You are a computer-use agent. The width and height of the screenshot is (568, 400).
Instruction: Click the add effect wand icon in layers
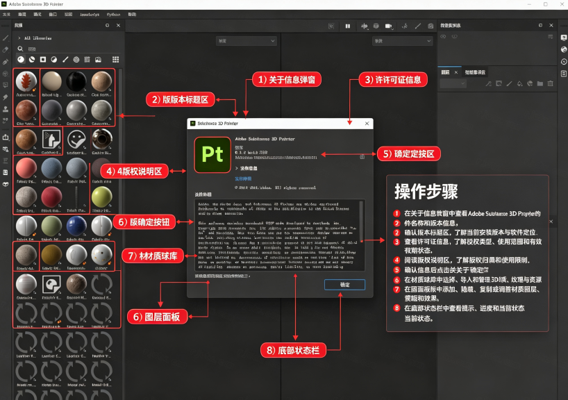click(488, 84)
